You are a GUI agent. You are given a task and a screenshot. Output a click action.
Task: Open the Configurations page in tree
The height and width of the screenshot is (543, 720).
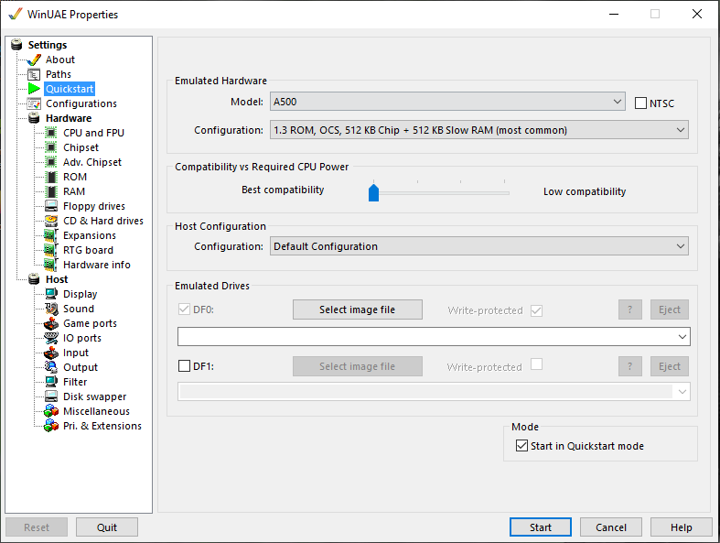point(81,103)
